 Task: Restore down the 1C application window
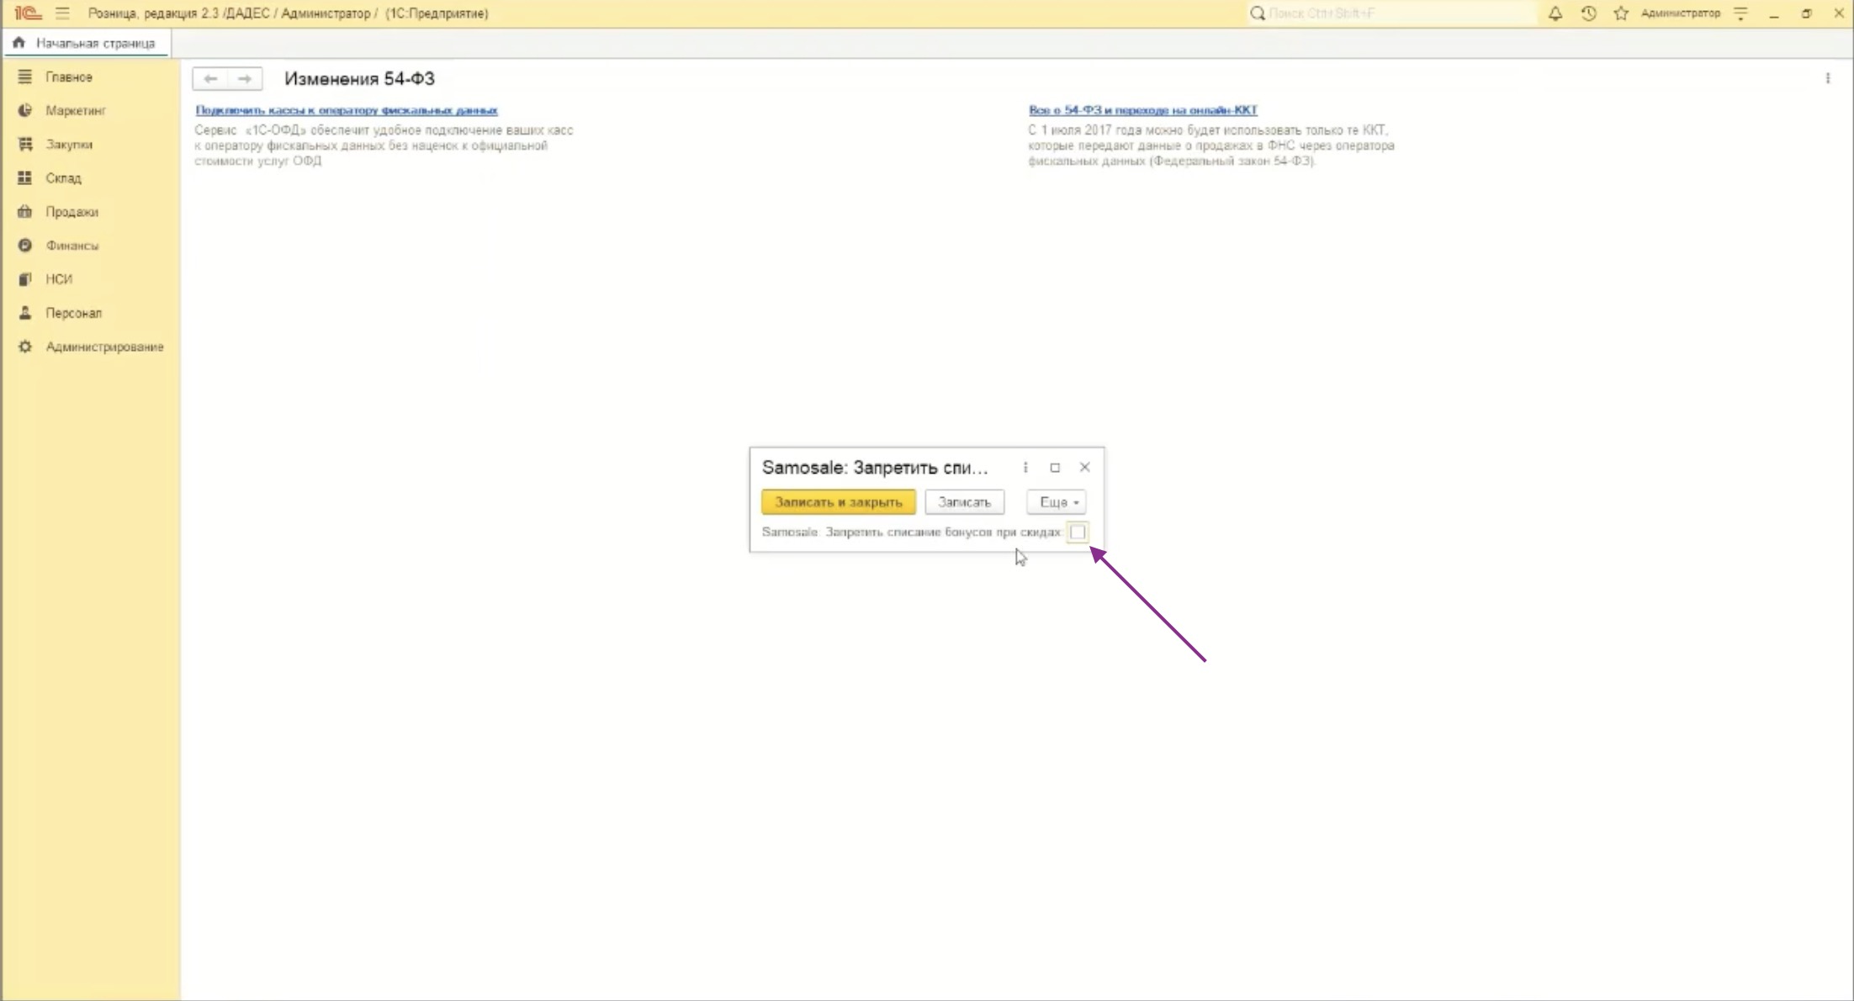click(x=1806, y=13)
